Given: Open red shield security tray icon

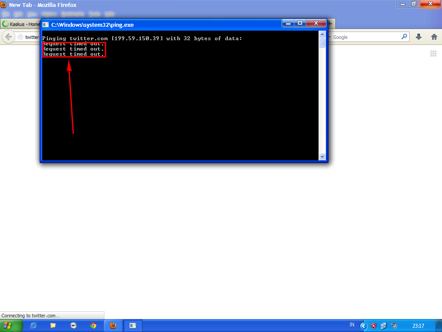Looking at the screenshot, I should coord(373,326).
